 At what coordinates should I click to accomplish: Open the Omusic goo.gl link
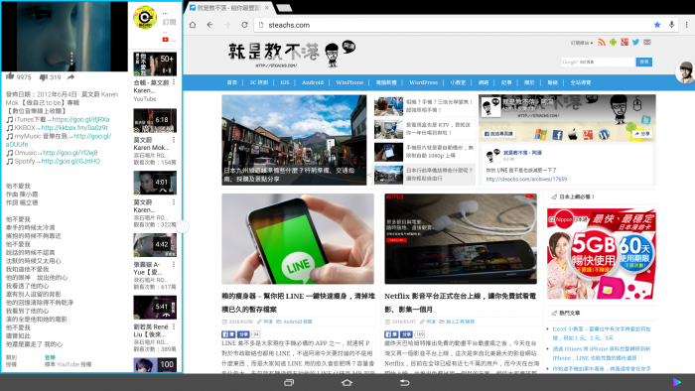pyautogui.click(x=70, y=153)
